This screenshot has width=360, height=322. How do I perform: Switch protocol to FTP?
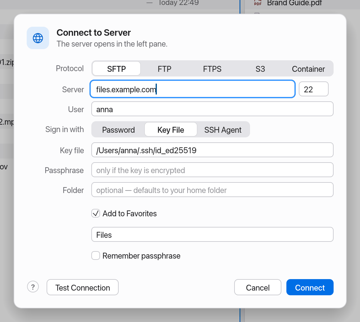tap(164, 69)
